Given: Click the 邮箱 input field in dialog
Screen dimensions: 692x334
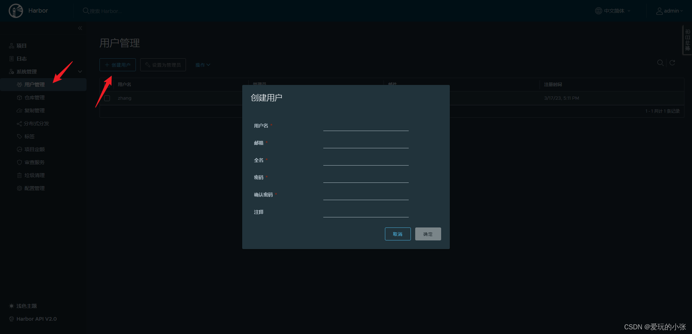Looking at the screenshot, I should 366,143.
